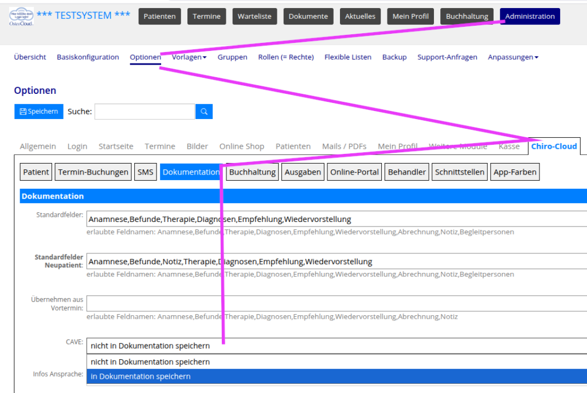Click the OsteoCloud logo icon
The width and height of the screenshot is (587, 393).
coord(21,16)
